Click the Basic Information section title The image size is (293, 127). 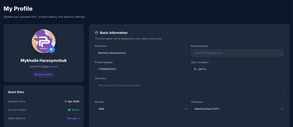[x=114, y=33]
